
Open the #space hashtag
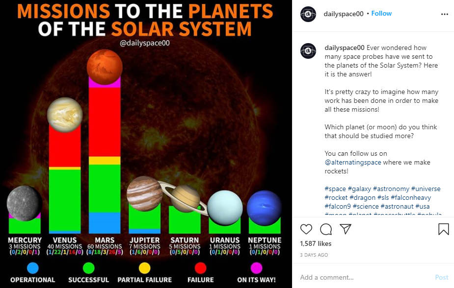[x=335, y=189]
